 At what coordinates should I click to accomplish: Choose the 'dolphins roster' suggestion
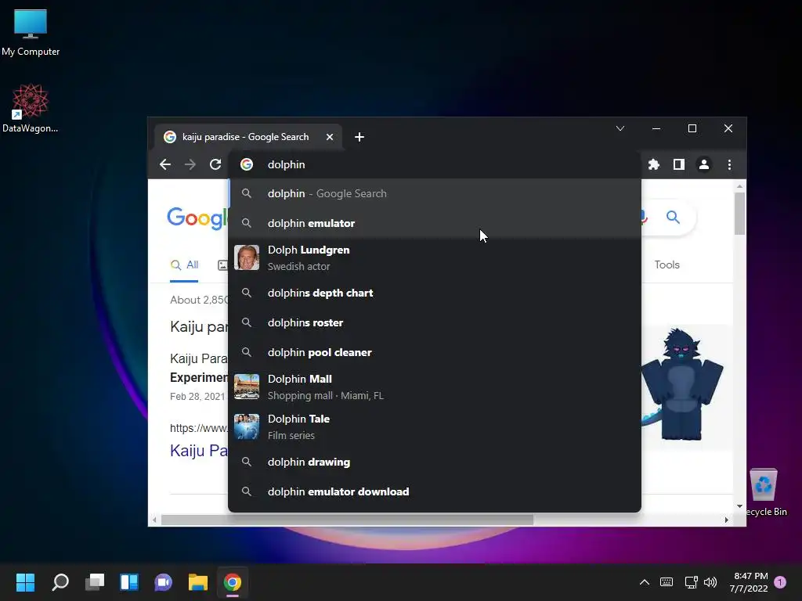click(435, 322)
